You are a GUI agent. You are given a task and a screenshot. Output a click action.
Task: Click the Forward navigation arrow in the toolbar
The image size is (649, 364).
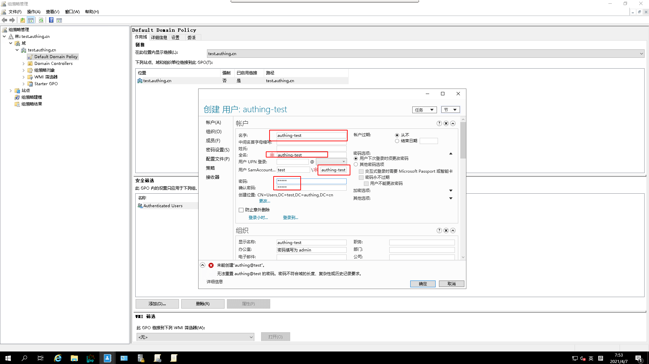click(13, 20)
